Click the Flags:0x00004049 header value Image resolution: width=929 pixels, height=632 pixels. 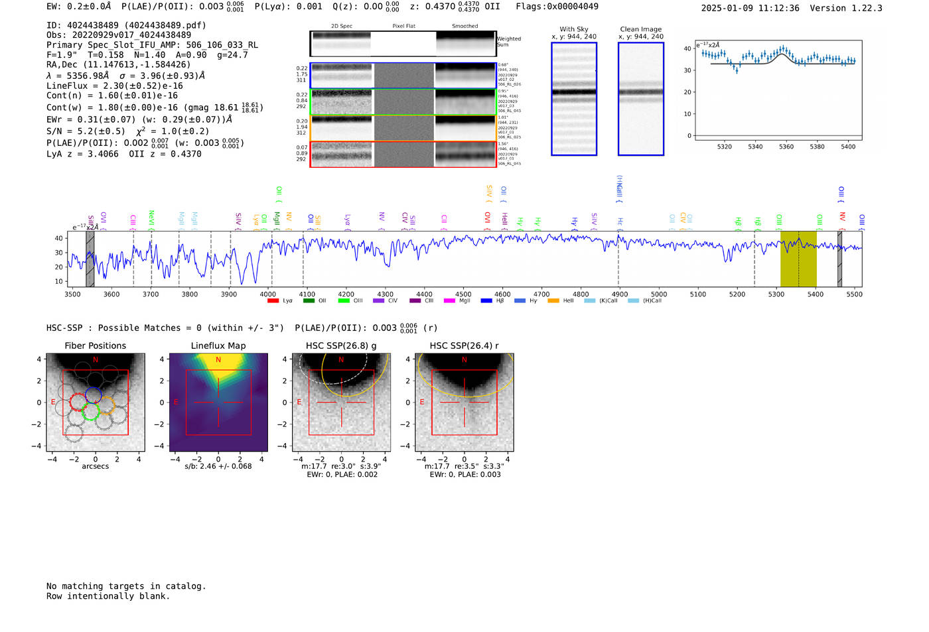pos(557,7)
